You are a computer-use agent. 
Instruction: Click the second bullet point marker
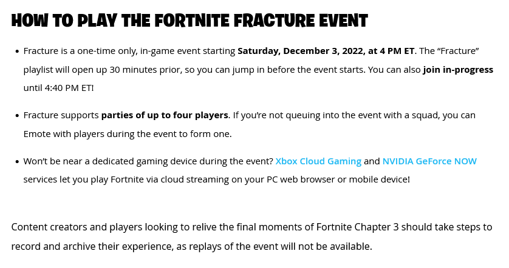coord(17,115)
